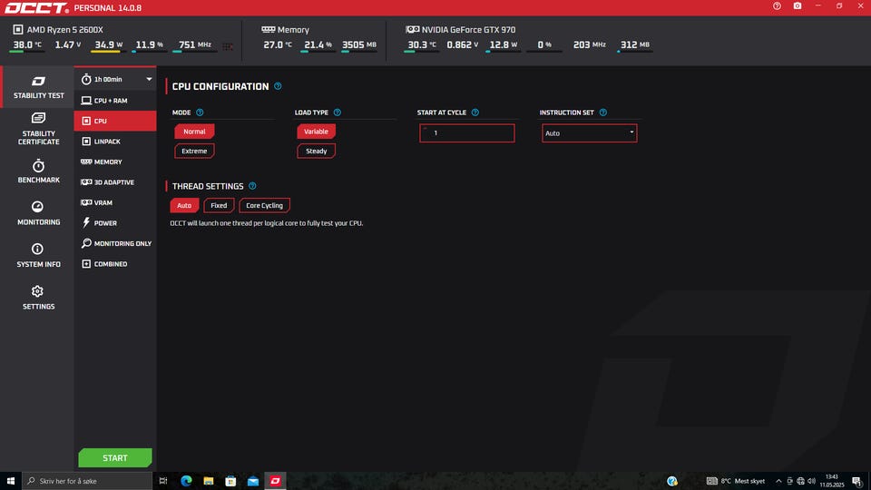
Task: Expand the 1h 00min duration dropdown
Action: coord(115,80)
